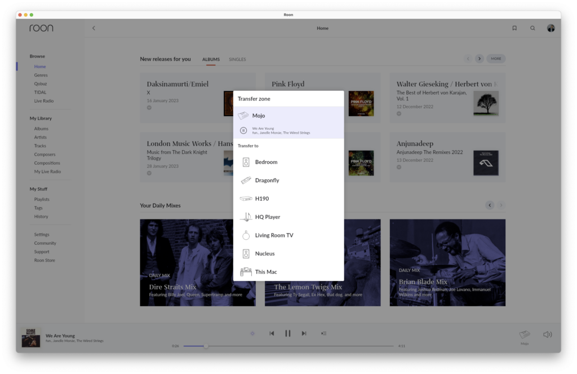Open the Community link
577x374 pixels.
pos(45,243)
